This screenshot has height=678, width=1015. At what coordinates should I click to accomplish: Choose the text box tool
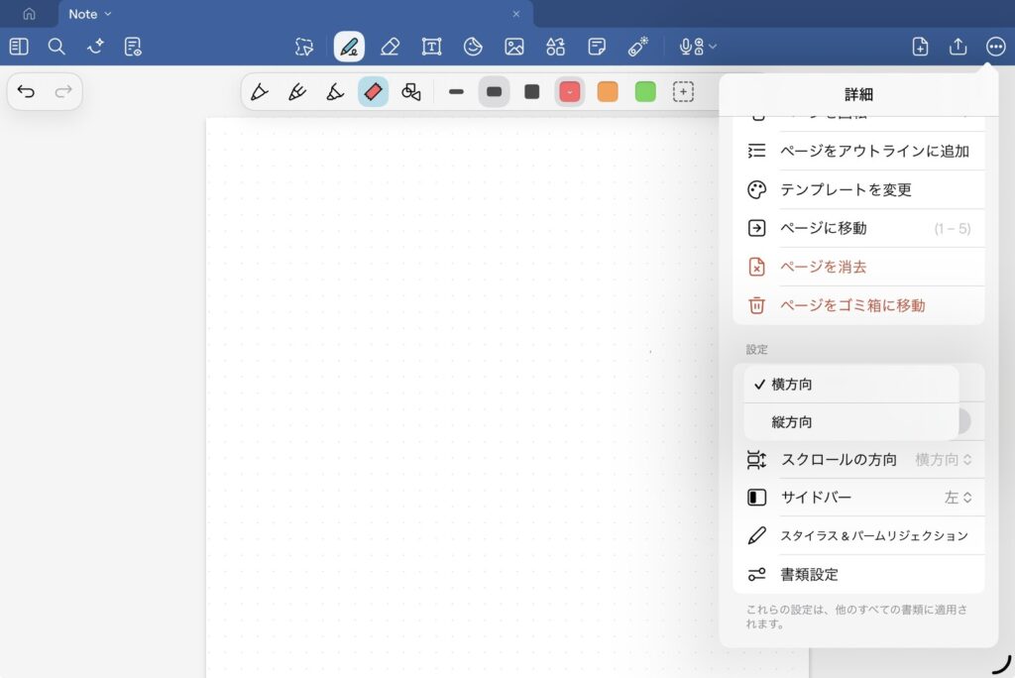pos(431,47)
